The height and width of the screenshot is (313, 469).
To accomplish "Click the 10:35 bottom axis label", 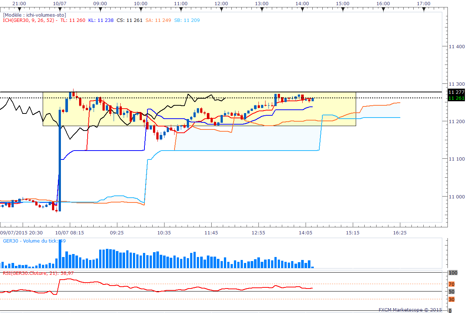I will (x=164, y=233).
